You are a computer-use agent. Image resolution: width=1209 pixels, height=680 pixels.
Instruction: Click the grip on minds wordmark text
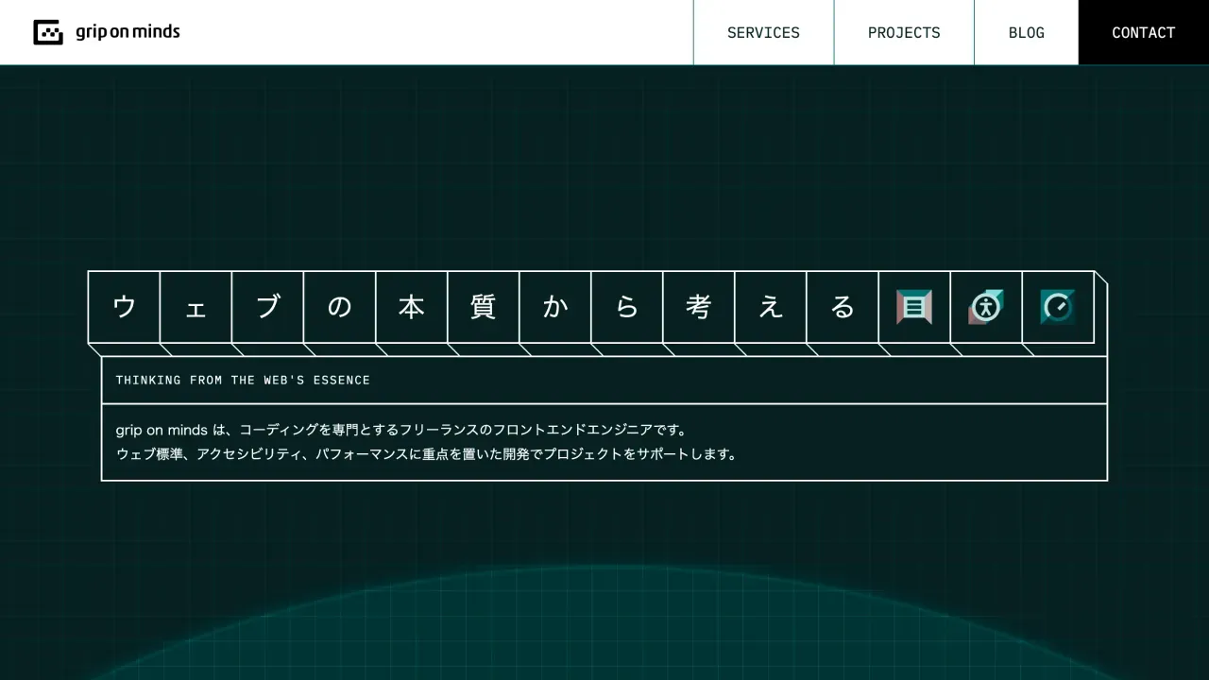coord(127,31)
